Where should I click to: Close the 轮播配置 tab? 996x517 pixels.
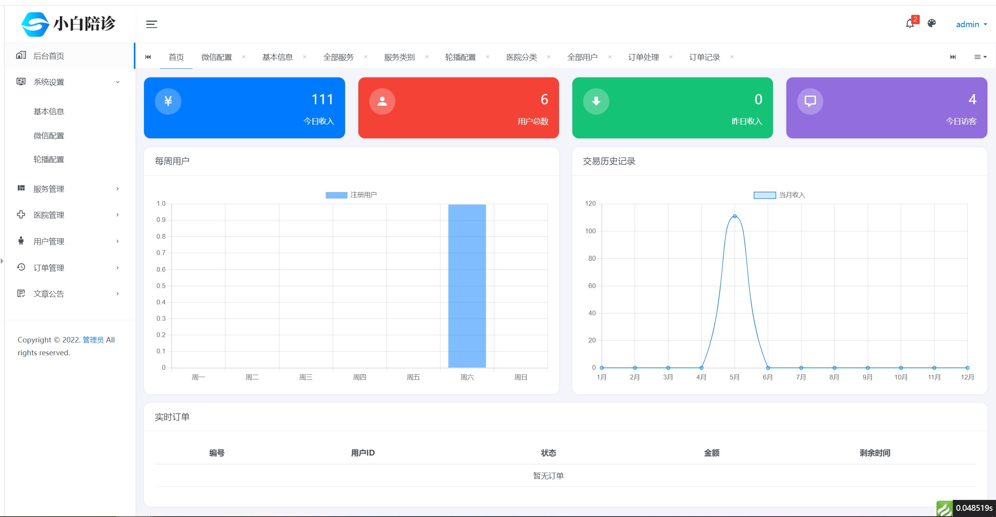(487, 57)
